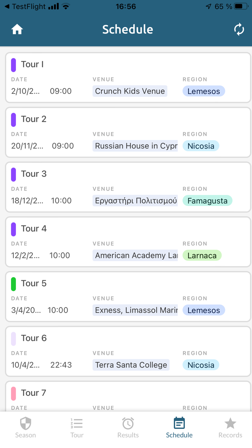Image resolution: width=252 pixels, height=448 pixels.
Task: Select the Tour numbered-list icon
Action: (x=77, y=424)
